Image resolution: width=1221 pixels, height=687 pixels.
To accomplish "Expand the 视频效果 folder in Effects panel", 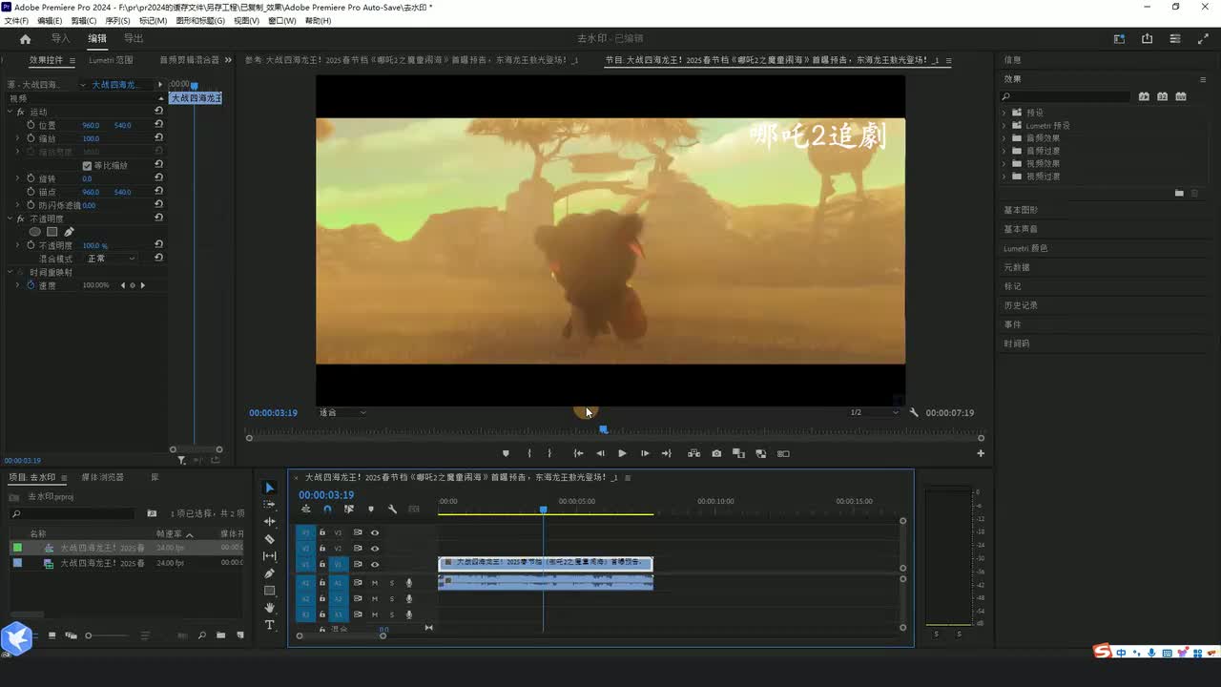I will [1004, 163].
